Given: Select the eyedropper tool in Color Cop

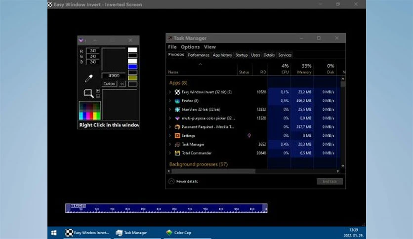Looking at the screenshot, I should pyautogui.click(x=88, y=78).
